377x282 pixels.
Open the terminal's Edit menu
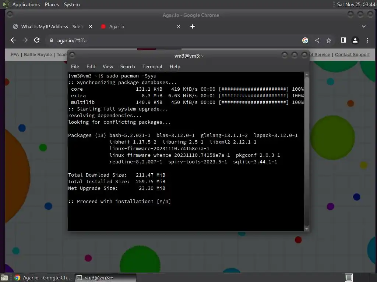coord(91,67)
